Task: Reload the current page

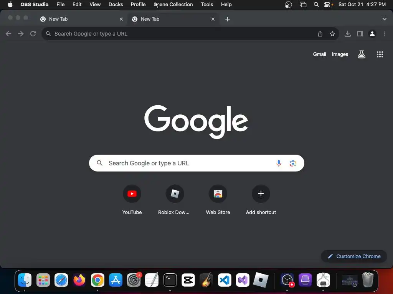Action: [33, 34]
